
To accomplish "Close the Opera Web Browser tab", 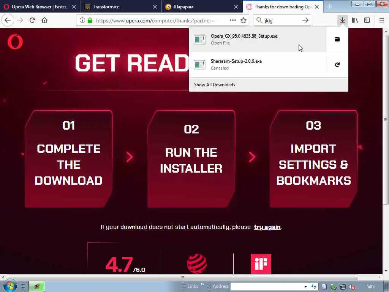I will pyautogui.click(x=74, y=7).
